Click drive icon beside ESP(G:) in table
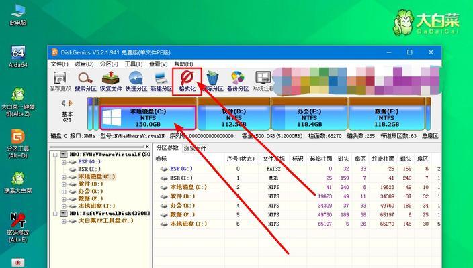Screen dimensions: 473x268 (x=164, y=169)
